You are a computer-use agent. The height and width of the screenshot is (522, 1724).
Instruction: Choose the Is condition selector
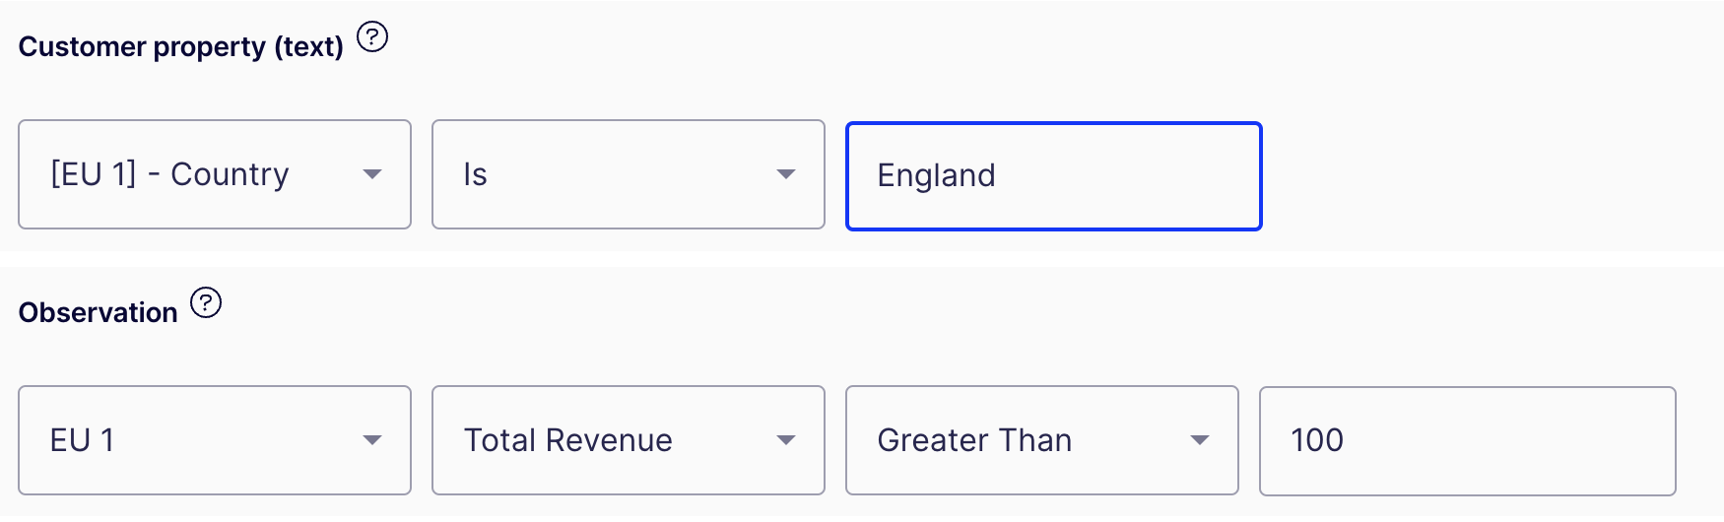click(x=629, y=174)
